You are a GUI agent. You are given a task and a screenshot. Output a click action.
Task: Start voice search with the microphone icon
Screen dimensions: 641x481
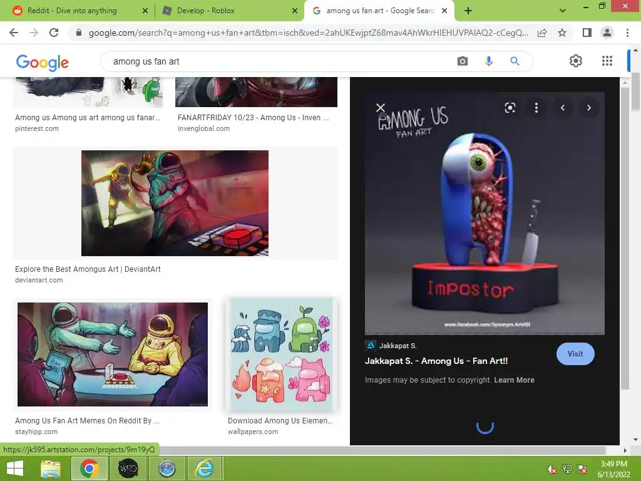tap(488, 61)
